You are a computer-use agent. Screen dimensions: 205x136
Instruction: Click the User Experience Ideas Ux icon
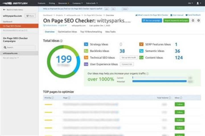tap(86, 64)
